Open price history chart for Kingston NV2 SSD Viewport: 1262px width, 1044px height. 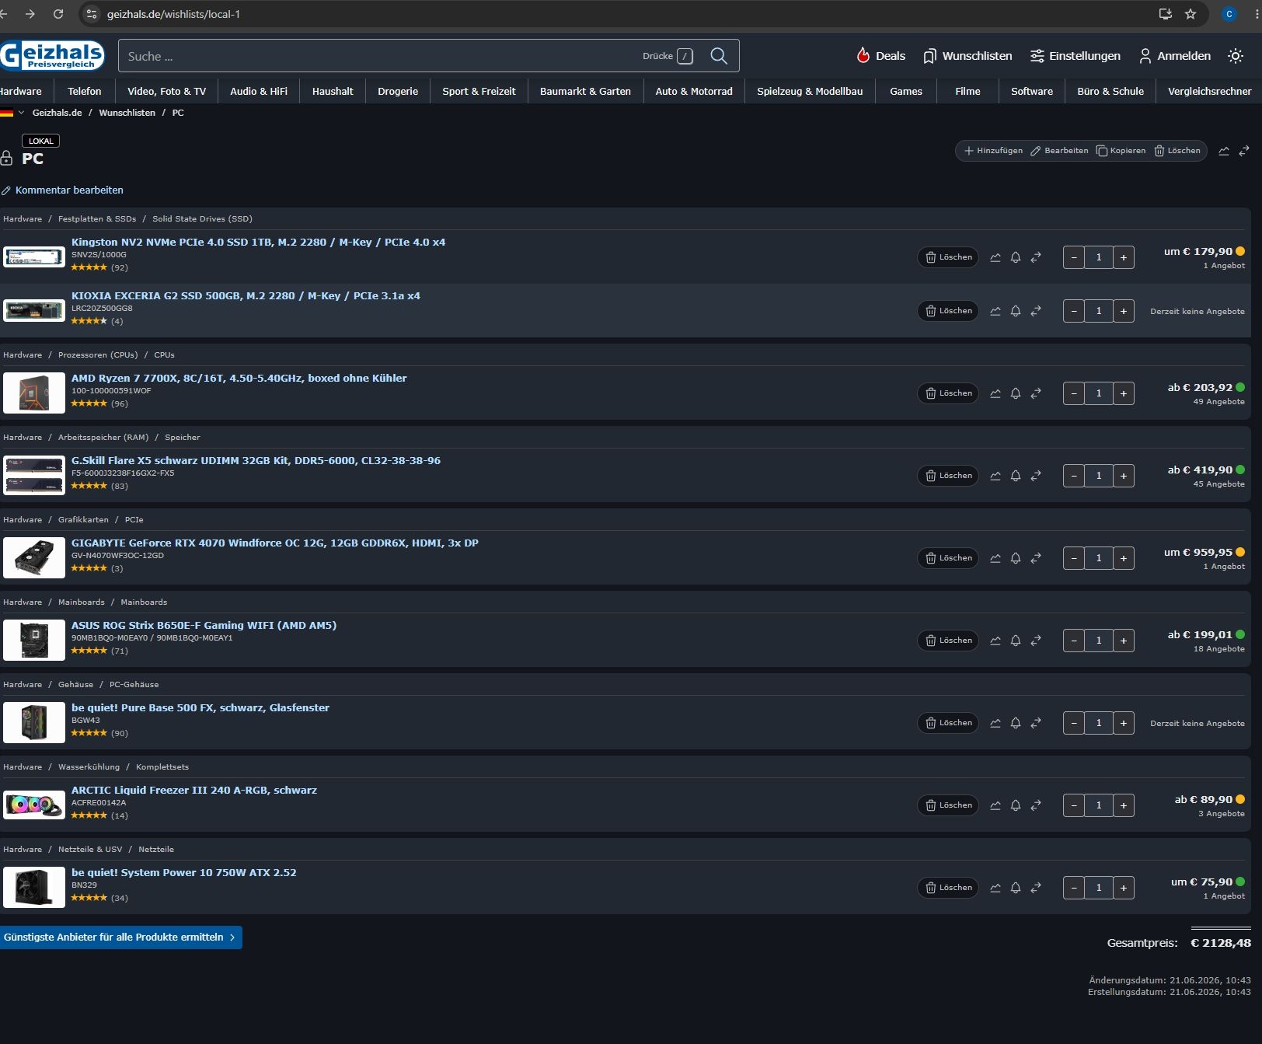pyautogui.click(x=995, y=257)
